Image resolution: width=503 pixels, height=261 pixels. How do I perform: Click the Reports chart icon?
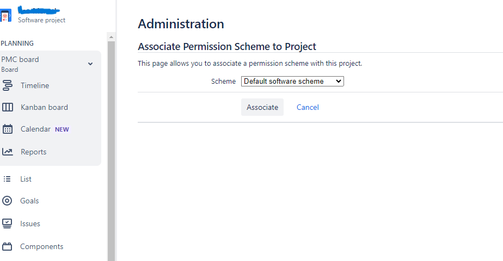[8, 152]
